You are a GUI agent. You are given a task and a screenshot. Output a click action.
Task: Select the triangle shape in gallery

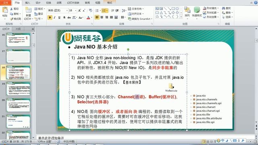(x=161, y=12)
